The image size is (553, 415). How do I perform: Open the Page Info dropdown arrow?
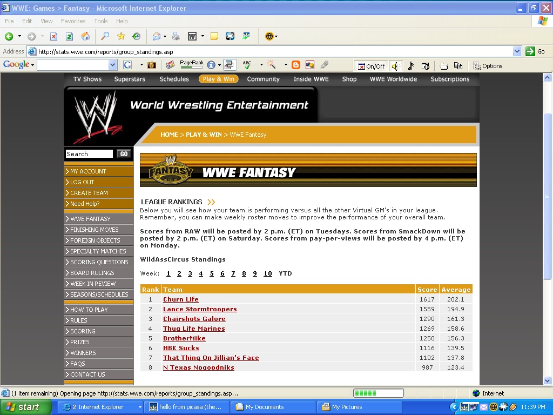click(219, 65)
